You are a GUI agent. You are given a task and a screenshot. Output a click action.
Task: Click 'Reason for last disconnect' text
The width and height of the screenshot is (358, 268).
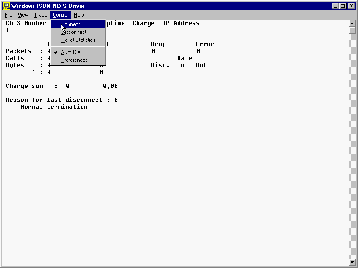[x=54, y=100]
